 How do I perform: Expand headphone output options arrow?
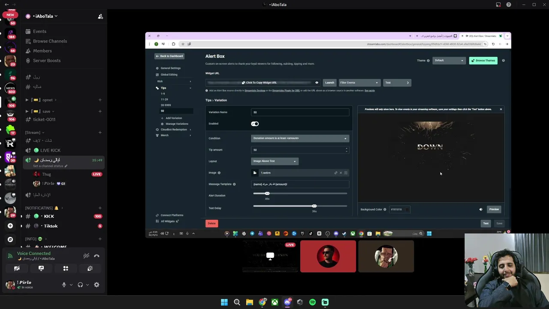pyautogui.click(x=87, y=285)
